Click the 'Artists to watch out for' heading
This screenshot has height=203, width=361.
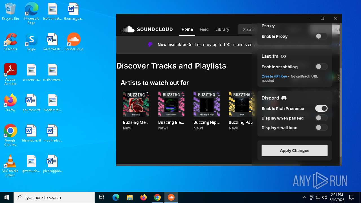(x=155, y=83)
